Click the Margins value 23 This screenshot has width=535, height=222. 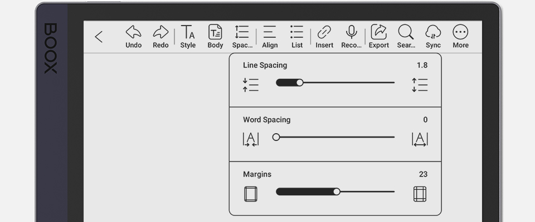tap(423, 174)
